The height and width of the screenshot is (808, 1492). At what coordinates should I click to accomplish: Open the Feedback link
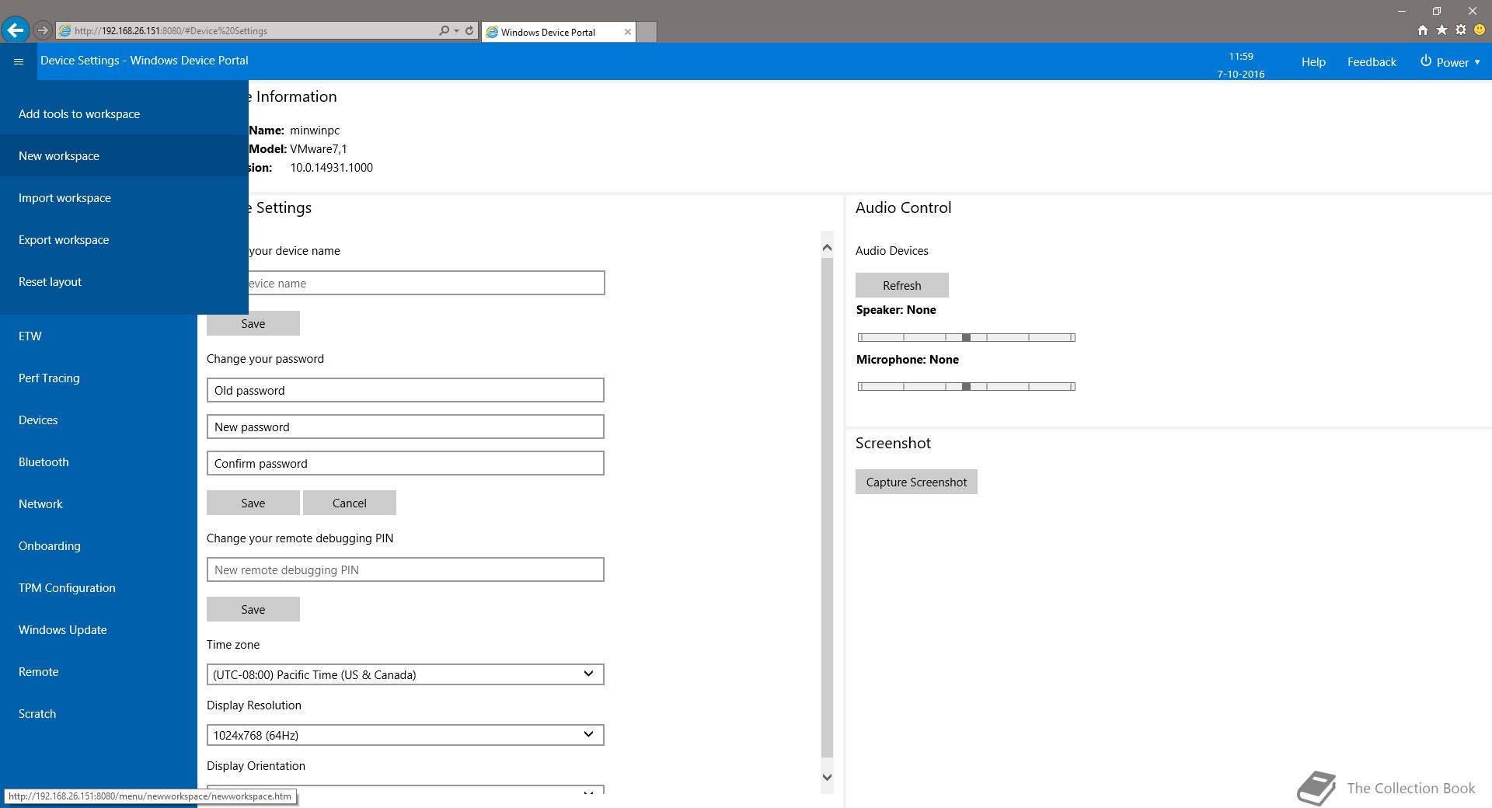(1372, 62)
